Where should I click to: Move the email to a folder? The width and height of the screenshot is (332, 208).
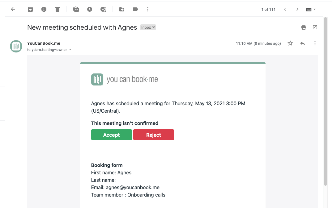point(121,9)
